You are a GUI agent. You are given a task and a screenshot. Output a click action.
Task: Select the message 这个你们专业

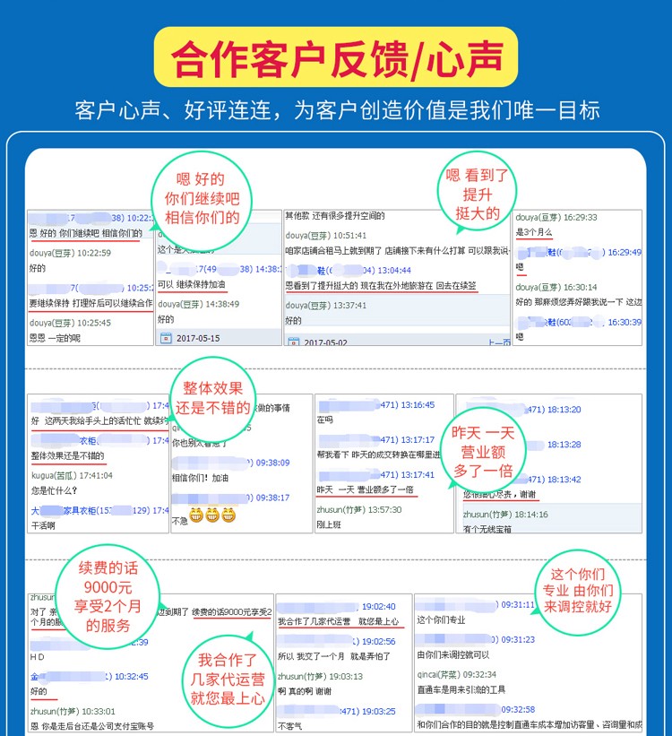(x=441, y=620)
